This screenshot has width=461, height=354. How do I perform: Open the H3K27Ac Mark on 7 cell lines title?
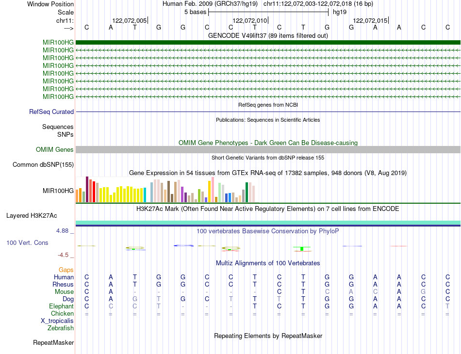point(268,209)
